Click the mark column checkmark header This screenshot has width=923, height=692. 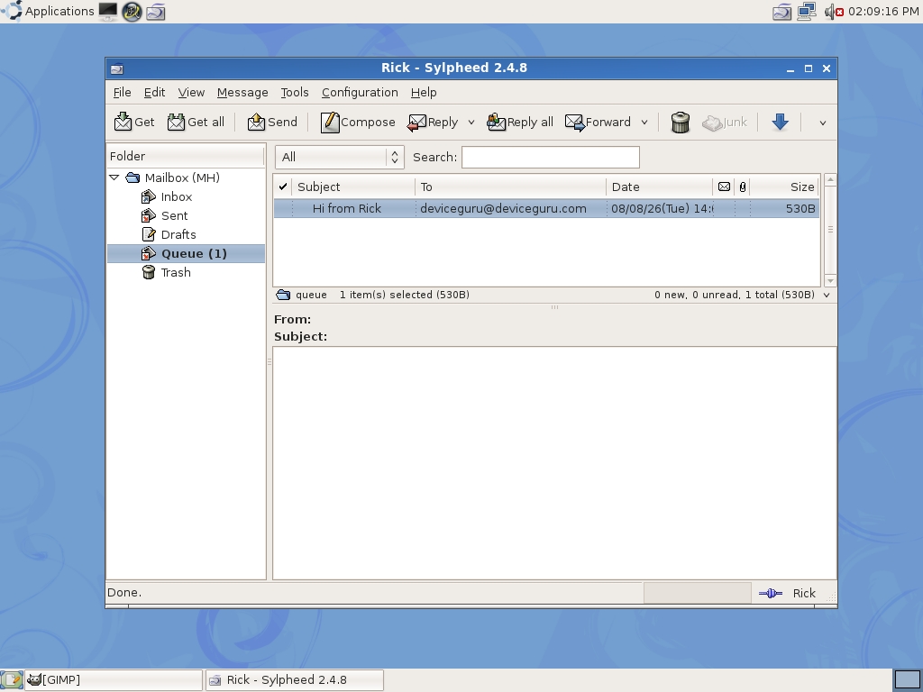(282, 187)
